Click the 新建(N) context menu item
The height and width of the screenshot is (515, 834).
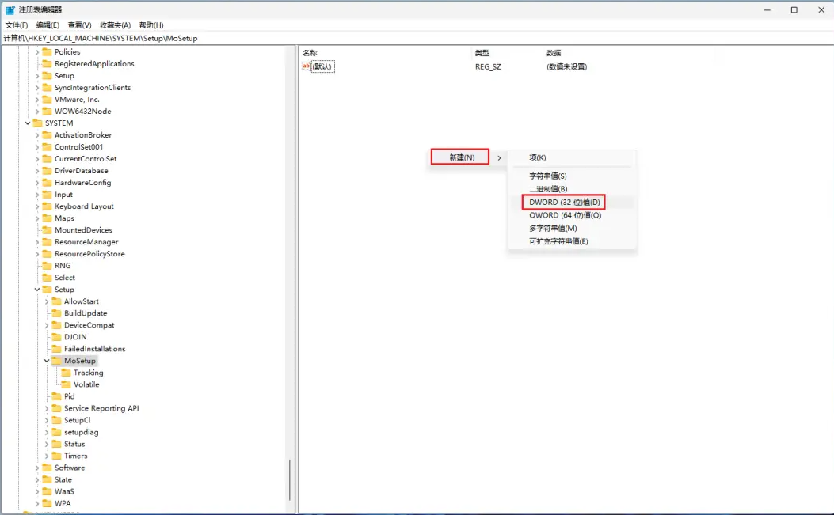461,157
